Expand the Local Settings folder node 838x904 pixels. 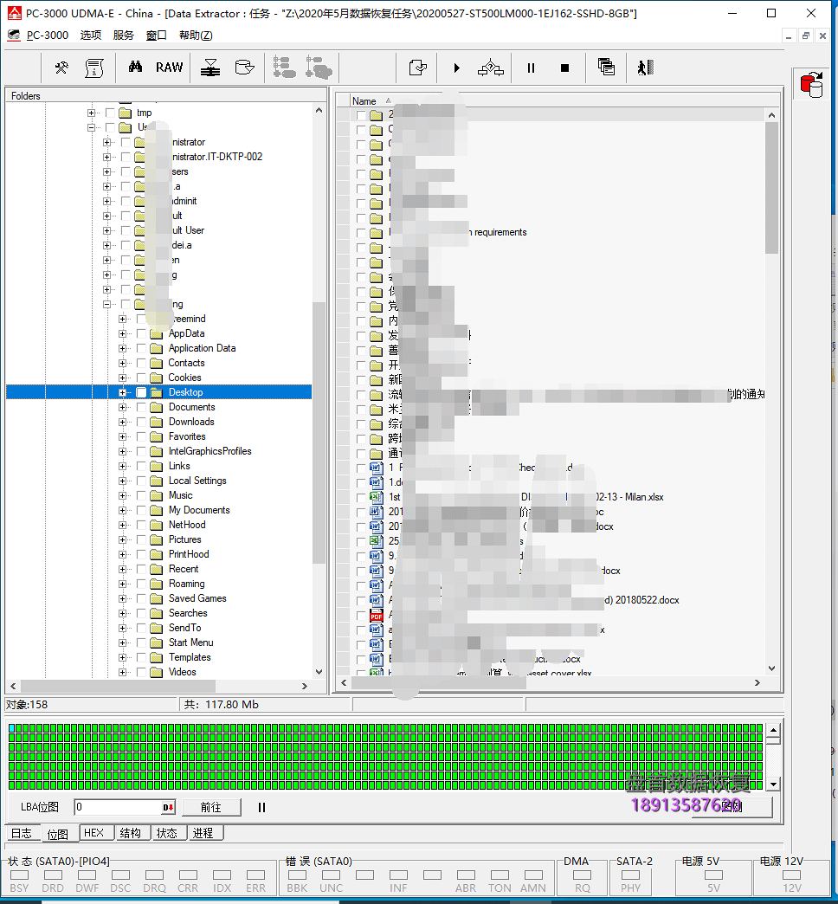coord(122,481)
